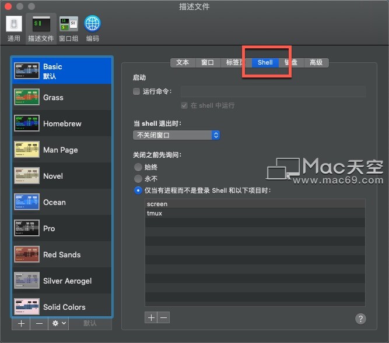Select the Novel profile

point(62,176)
